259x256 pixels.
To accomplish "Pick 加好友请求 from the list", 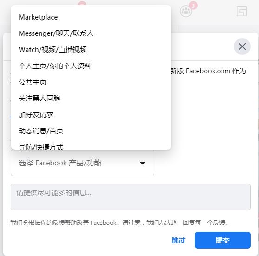I will click(91, 114).
